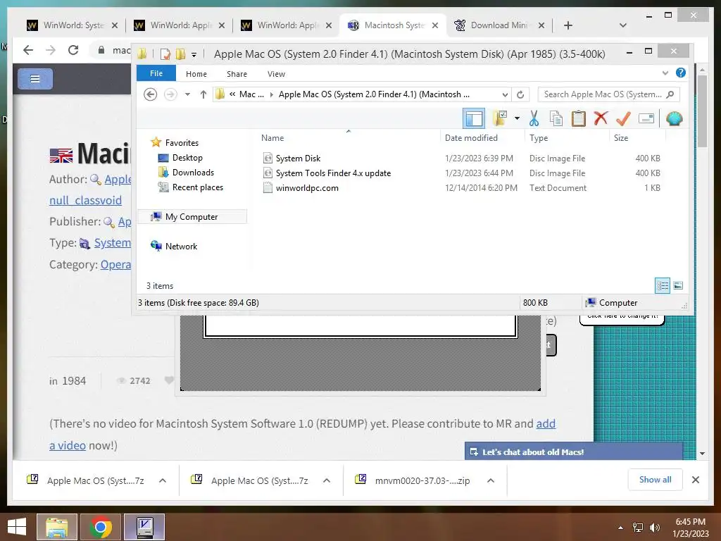Select My Computer in navigation pane
The width and height of the screenshot is (721, 541).
[192, 217]
